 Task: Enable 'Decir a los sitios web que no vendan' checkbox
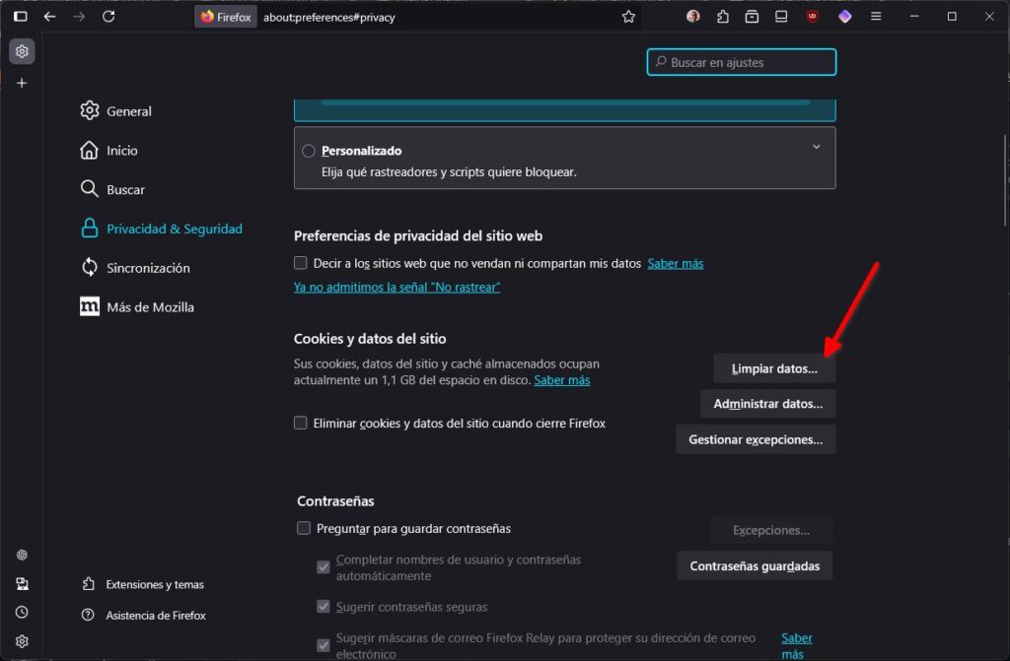[300, 263]
